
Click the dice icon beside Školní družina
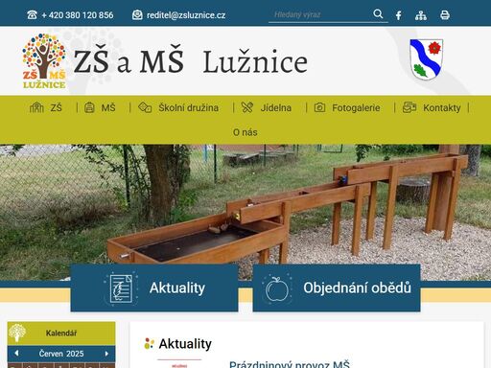tap(145, 107)
